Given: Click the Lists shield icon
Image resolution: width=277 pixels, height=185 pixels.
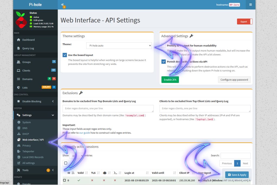Looking at the screenshot, I should point(19,88).
